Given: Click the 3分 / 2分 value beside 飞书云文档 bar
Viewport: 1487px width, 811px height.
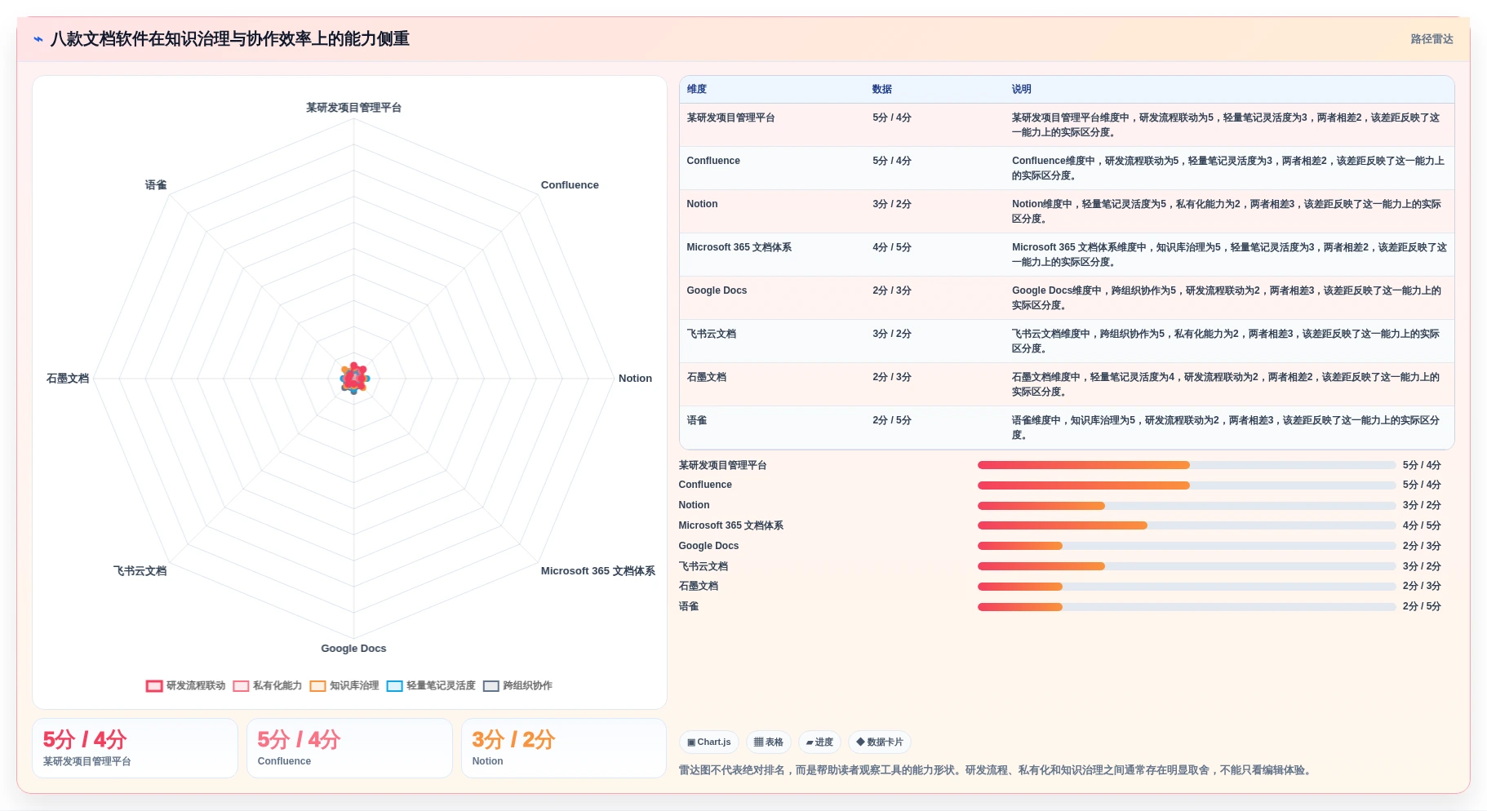Looking at the screenshot, I should pyautogui.click(x=1422, y=566).
